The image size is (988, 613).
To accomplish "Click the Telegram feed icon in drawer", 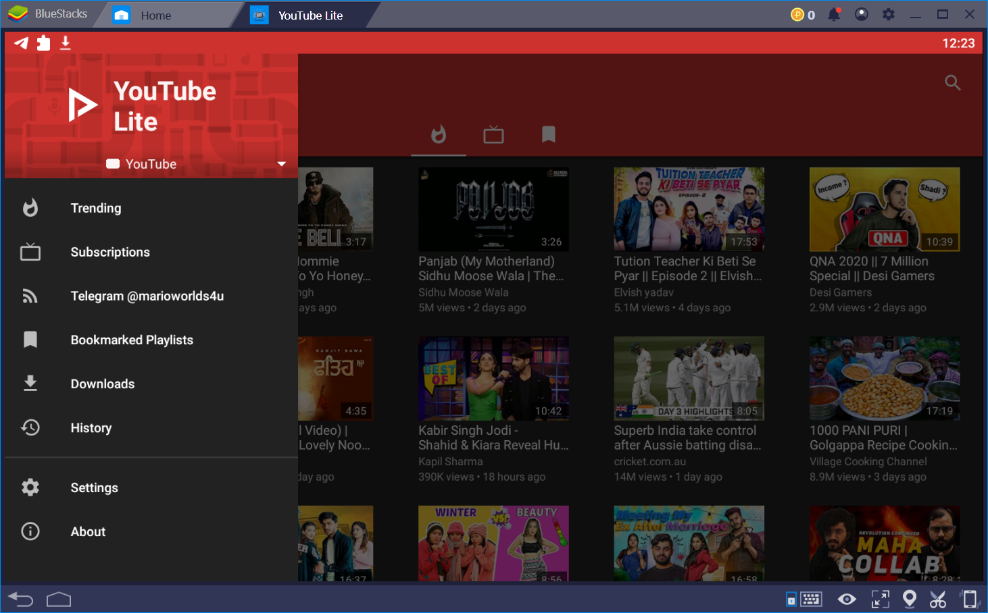I will pyautogui.click(x=30, y=296).
